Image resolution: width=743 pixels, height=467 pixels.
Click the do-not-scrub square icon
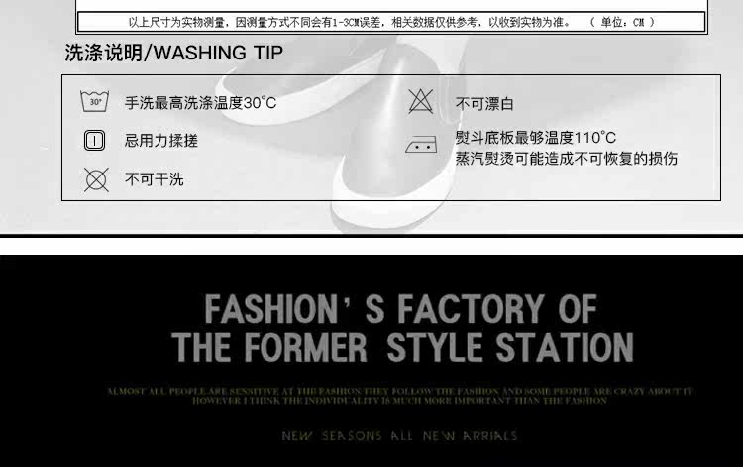[x=94, y=141]
